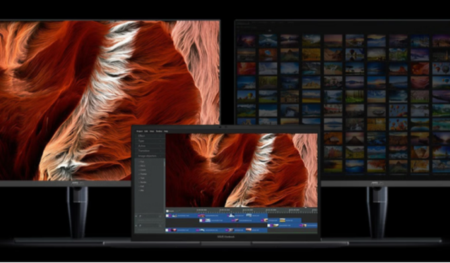Select the last entry in effects list
Image resolution: width=450 pixels, height=263 pixels.
pos(142,191)
